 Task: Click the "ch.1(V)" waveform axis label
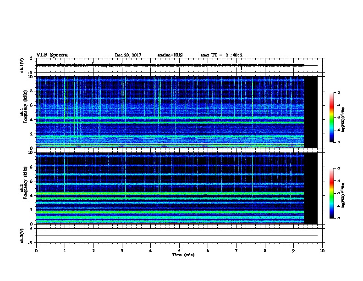click(22, 65)
